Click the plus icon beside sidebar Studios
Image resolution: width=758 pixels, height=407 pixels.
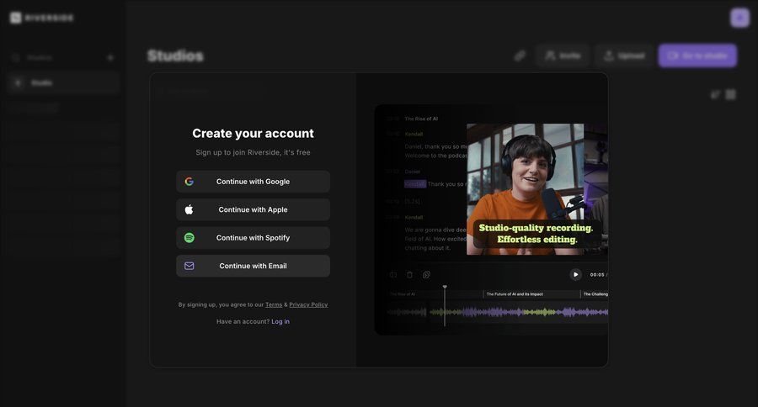pos(110,57)
